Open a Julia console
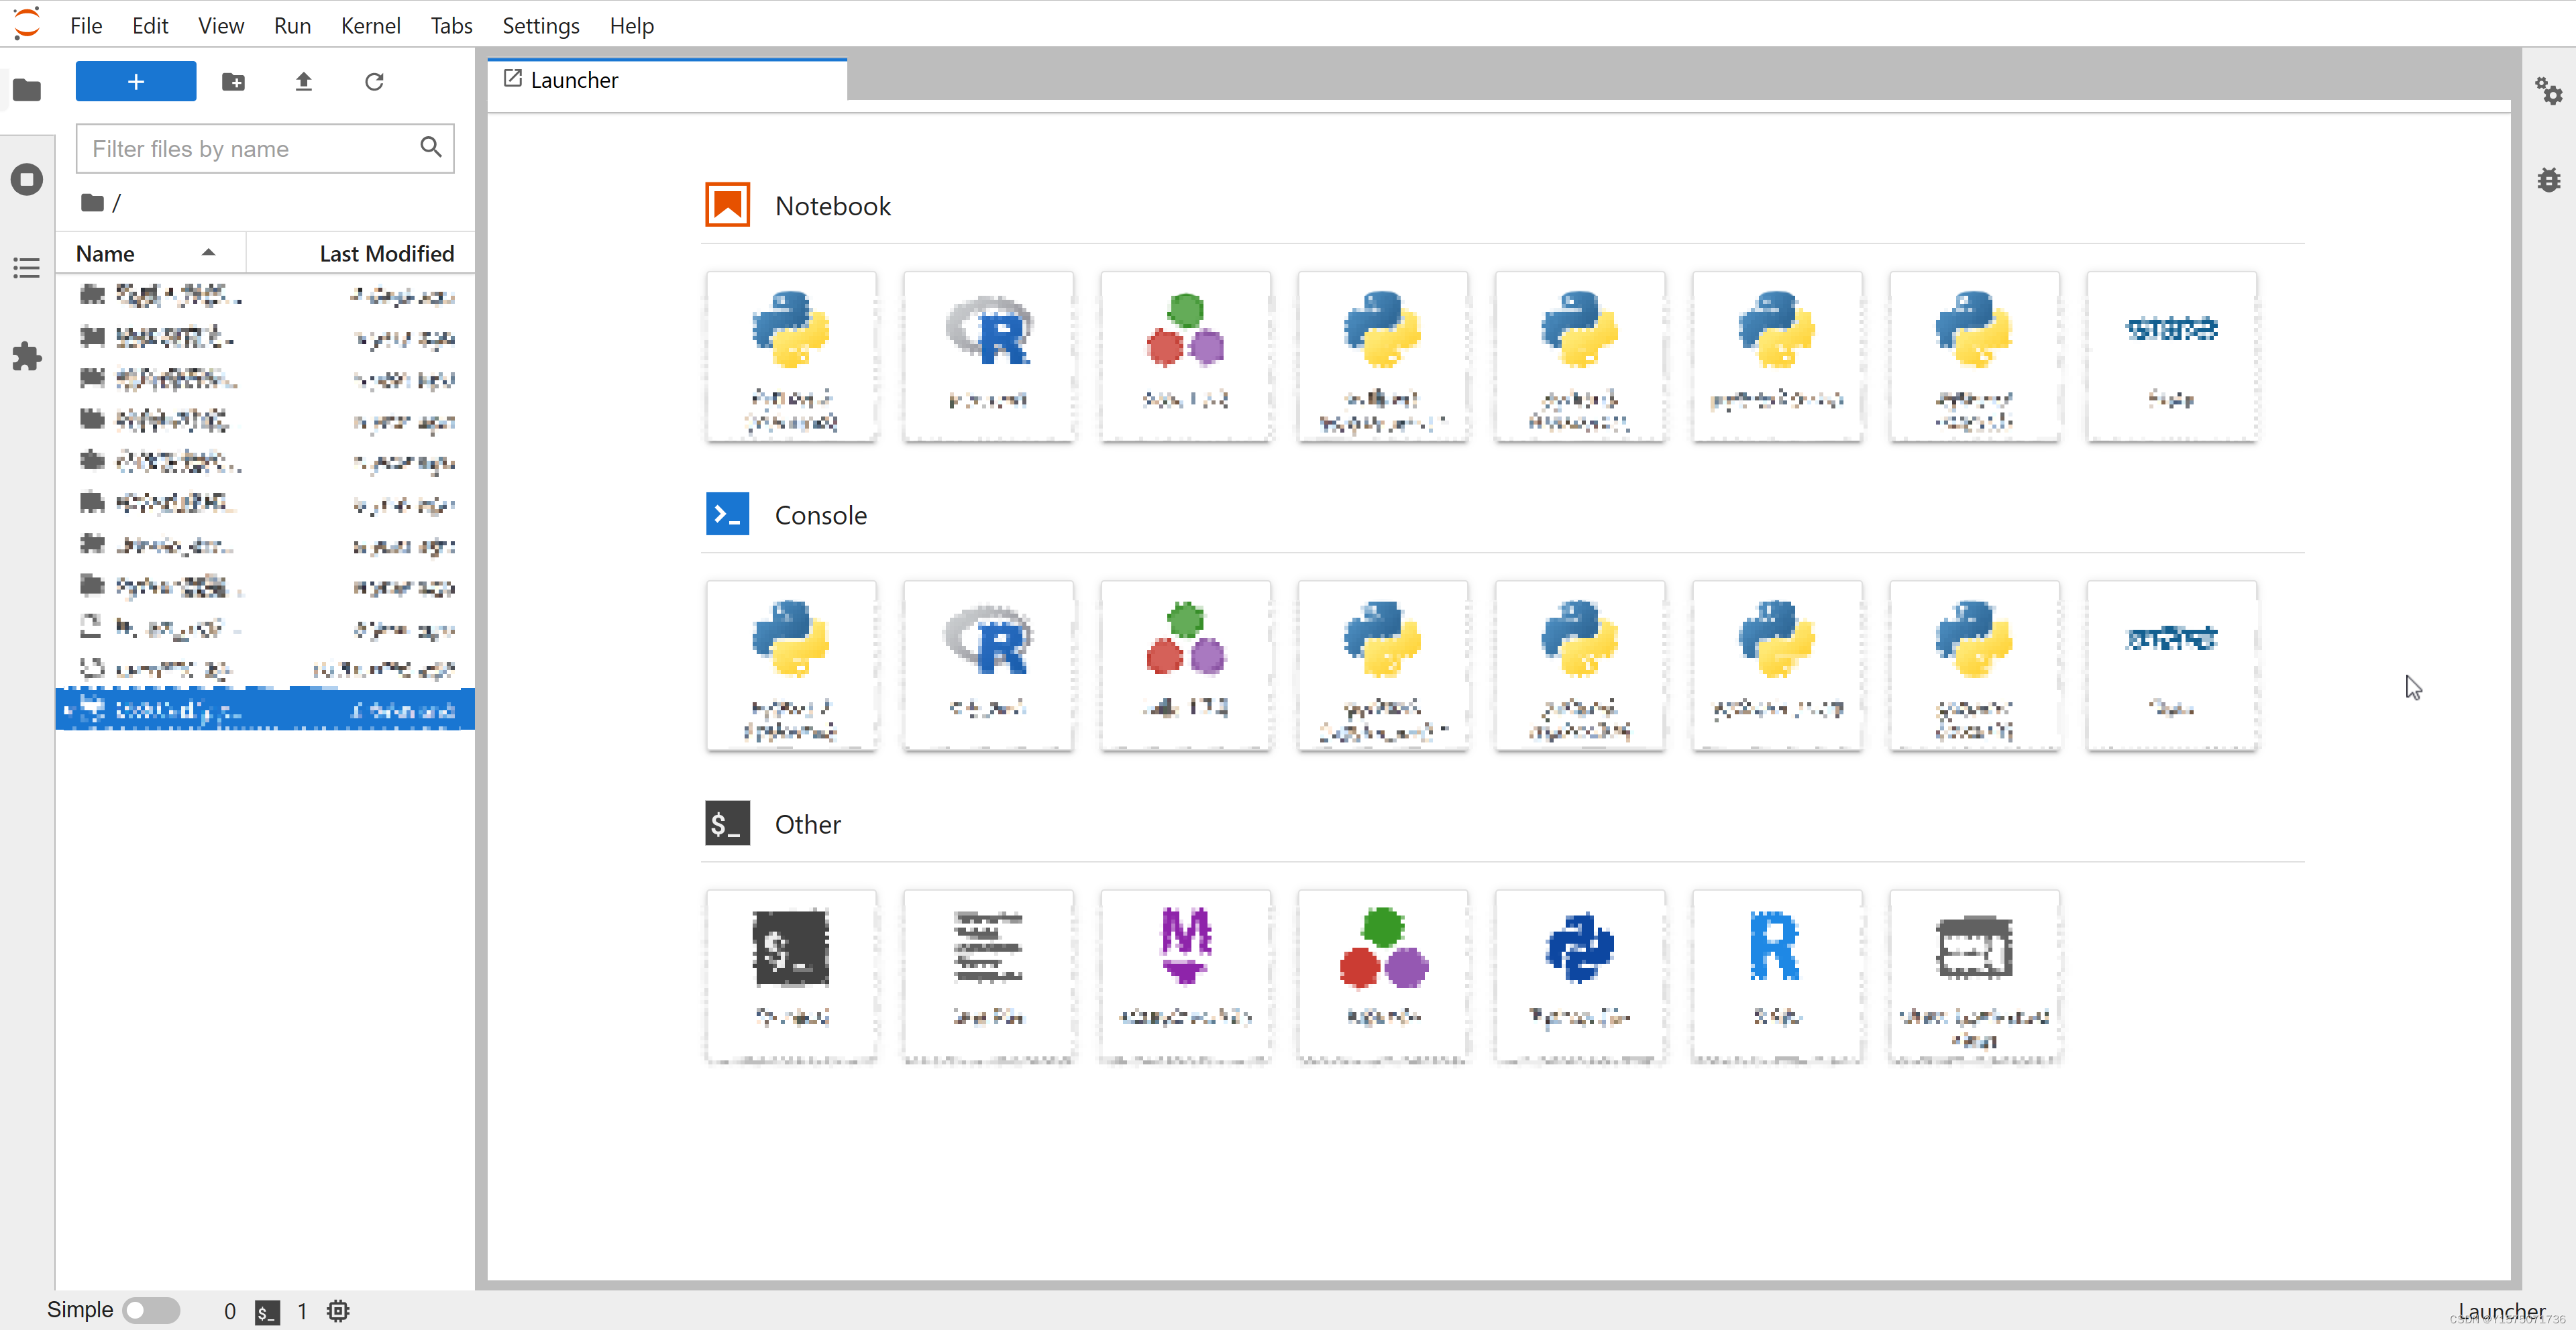The height and width of the screenshot is (1330, 2576). pos(1185,664)
